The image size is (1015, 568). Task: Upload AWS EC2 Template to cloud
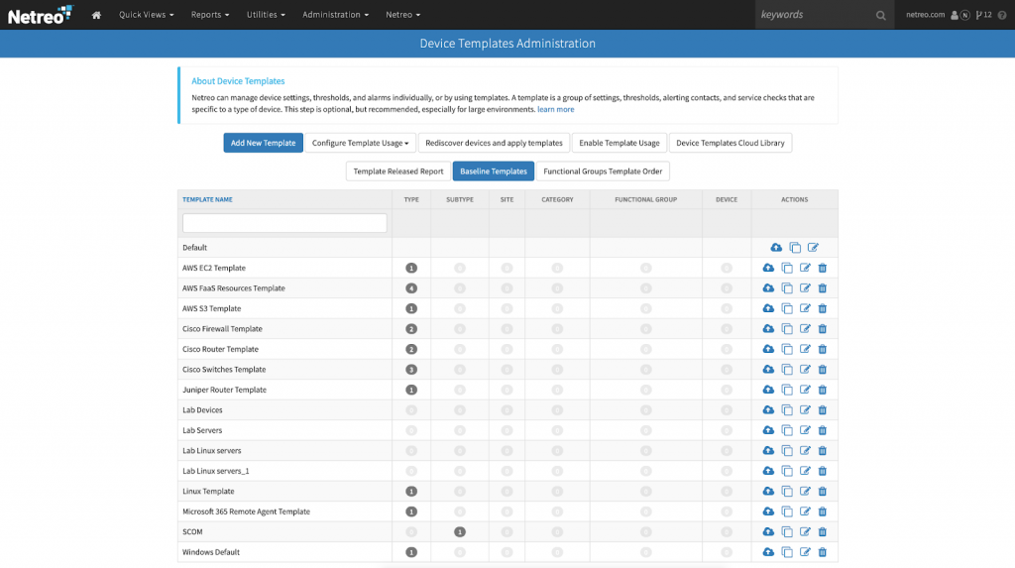(x=768, y=268)
